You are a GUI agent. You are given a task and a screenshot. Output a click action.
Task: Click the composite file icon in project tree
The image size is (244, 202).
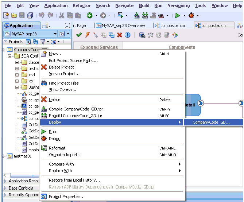click(x=24, y=119)
